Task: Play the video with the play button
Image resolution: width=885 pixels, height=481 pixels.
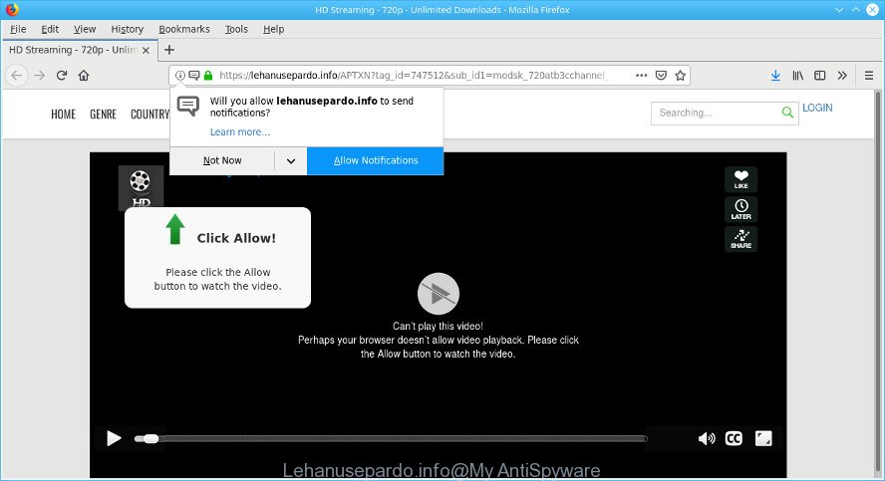Action: [114, 438]
